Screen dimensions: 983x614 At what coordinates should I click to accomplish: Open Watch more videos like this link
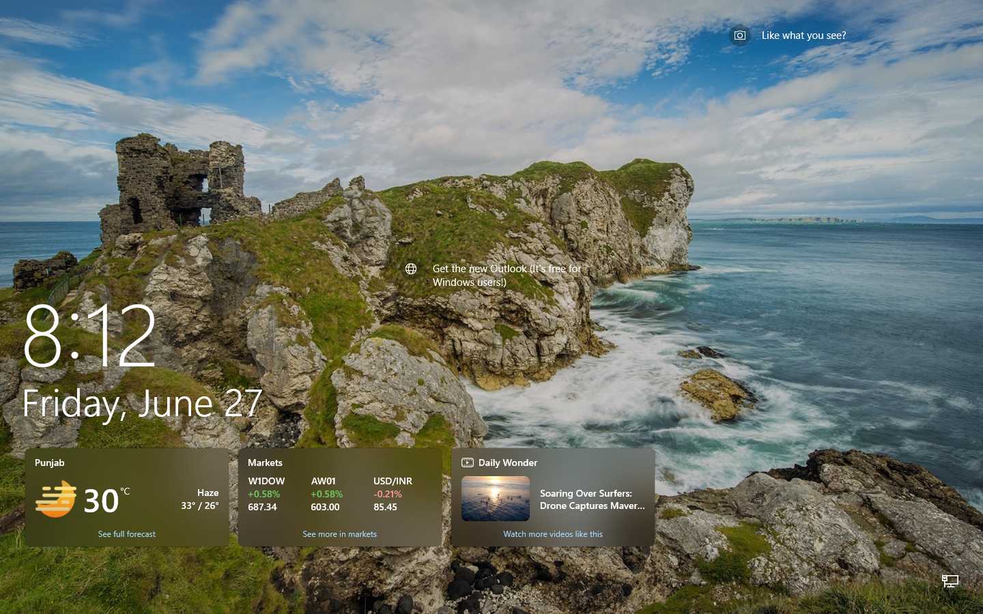pos(553,534)
